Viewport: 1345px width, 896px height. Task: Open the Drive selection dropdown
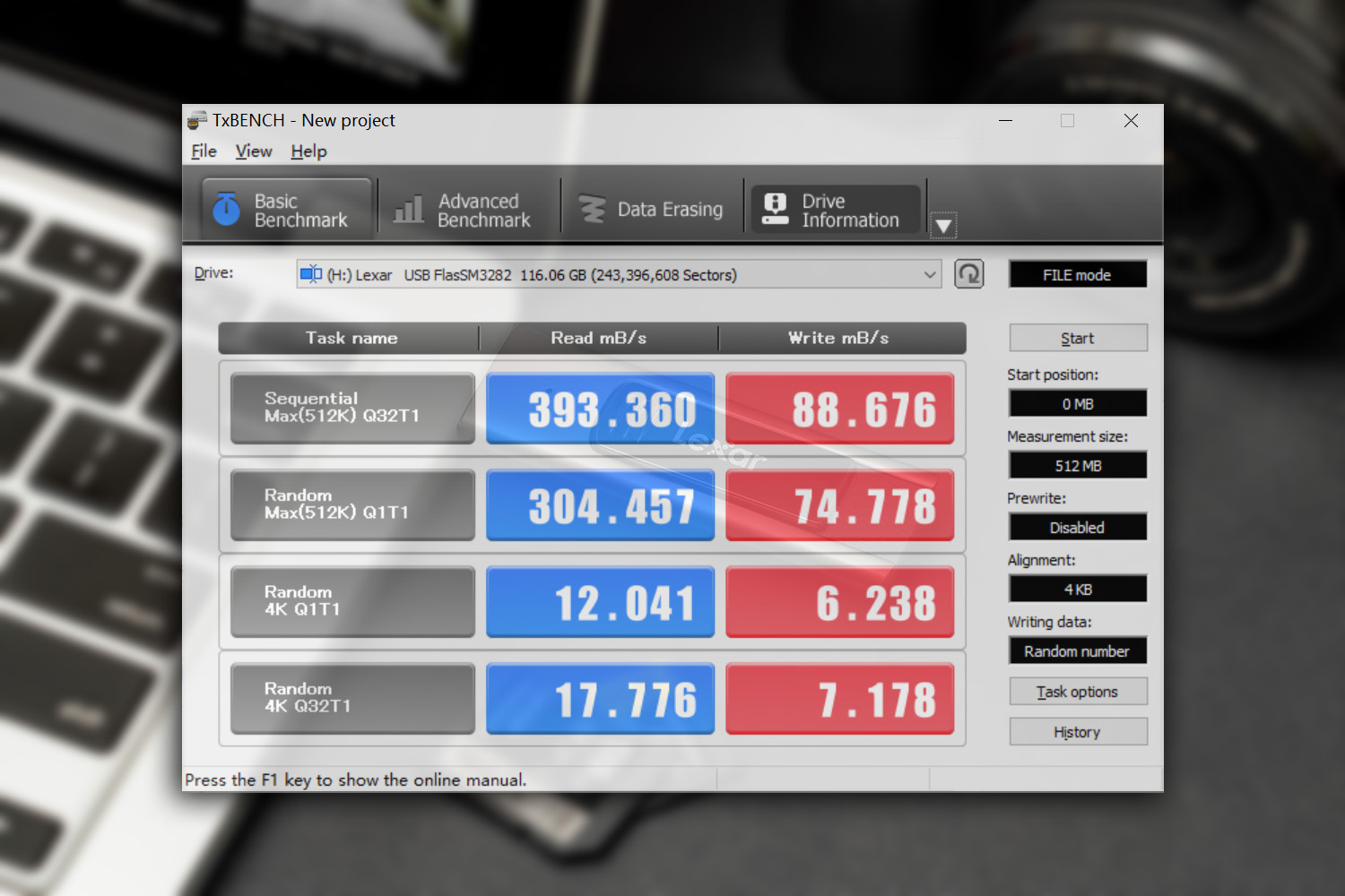pos(619,274)
